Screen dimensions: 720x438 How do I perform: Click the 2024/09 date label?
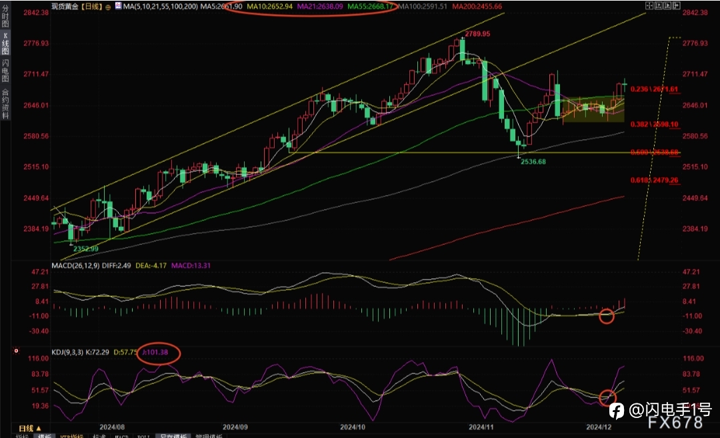pyautogui.click(x=235, y=427)
